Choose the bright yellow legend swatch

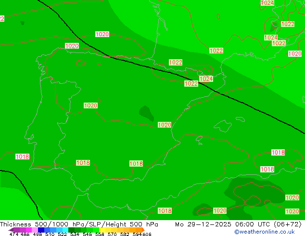pyautogui.click(x=102, y=230)
